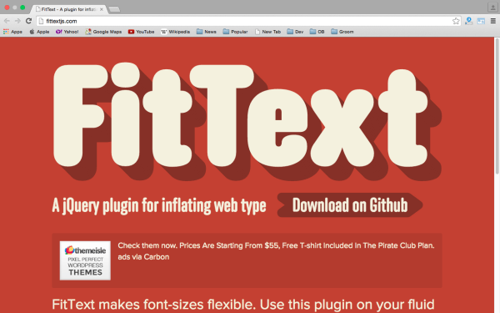Image resolution: width=500 pixels, height=313 pixels.
Task: Open the Chrome hamburger menu
Action: (492, 21)
